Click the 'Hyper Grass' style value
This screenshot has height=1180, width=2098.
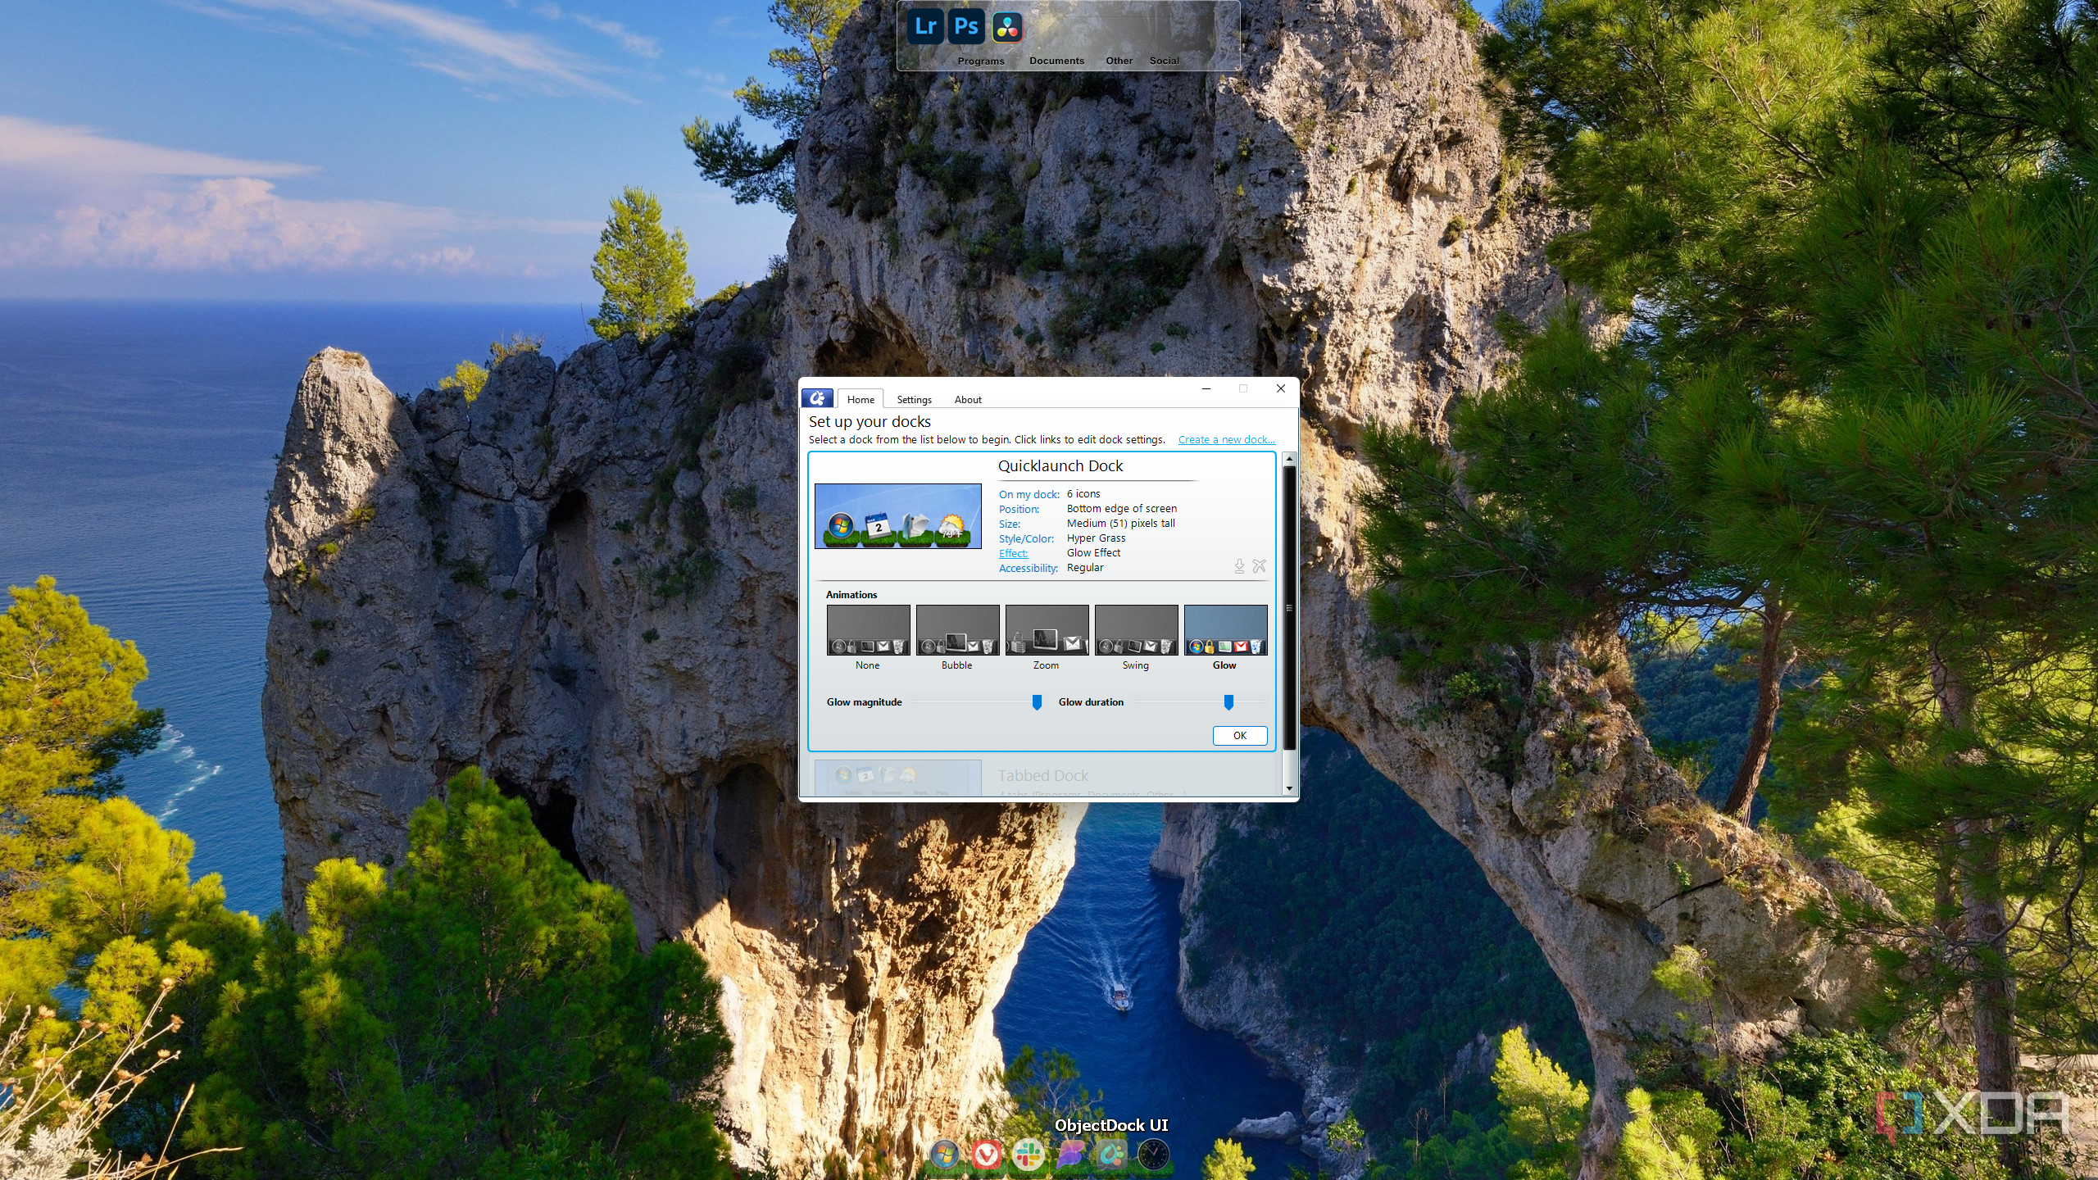pyautogui.click(x=1096, y=538)
